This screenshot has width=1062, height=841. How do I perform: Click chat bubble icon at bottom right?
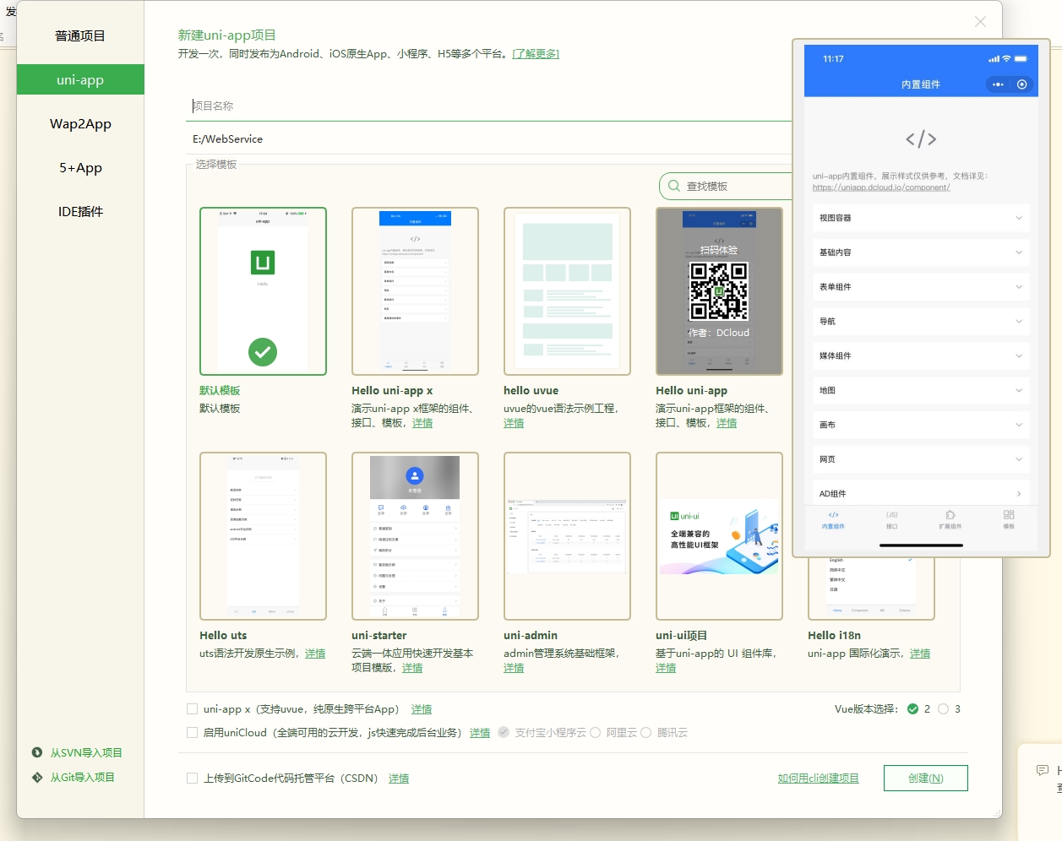point(1043,770)
